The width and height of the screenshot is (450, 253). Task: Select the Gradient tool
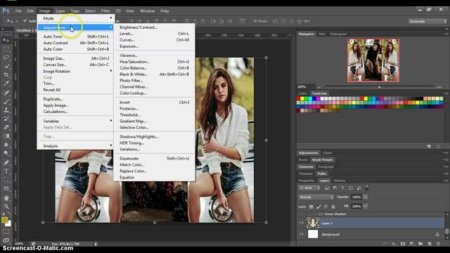(6, 136)
